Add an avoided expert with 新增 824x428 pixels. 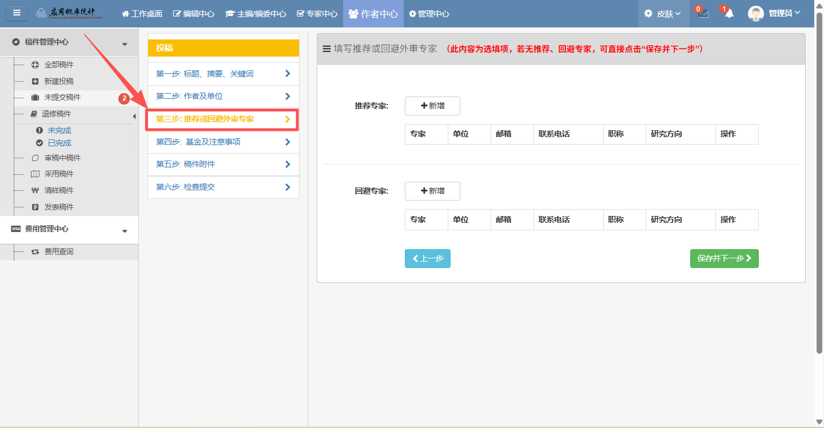click(432, 191)
